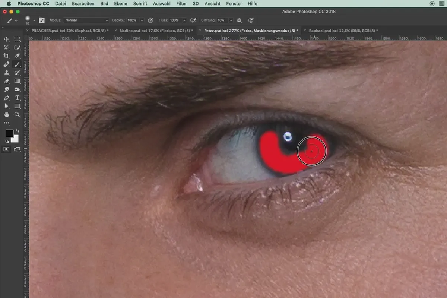Screen dimensions: 447x298
Task: Select the Rectangle shape tool
Action: (x=17, y=106)
